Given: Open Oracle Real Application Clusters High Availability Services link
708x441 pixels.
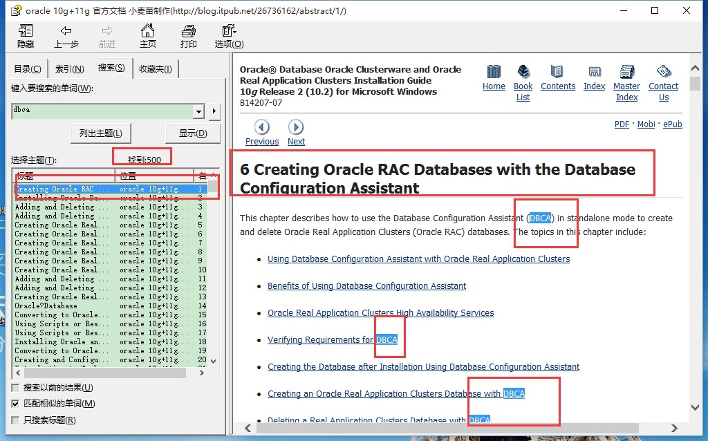Looking at the screenshot, I should coord(381,313).
